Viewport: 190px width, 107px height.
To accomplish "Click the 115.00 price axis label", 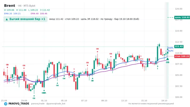I will [179, 31].
